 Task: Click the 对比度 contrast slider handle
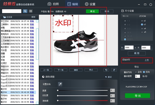[58, 96]
